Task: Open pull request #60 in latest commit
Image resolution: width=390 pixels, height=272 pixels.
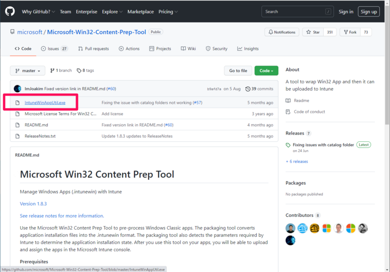Action: click(x=112, y=89)
